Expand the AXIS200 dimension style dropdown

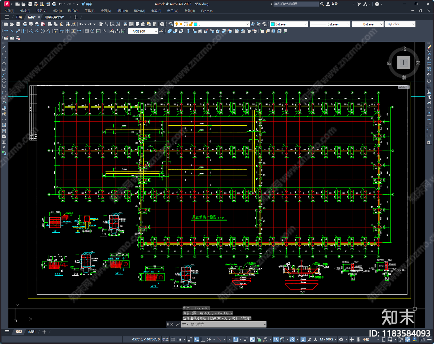tap(156, 31)
